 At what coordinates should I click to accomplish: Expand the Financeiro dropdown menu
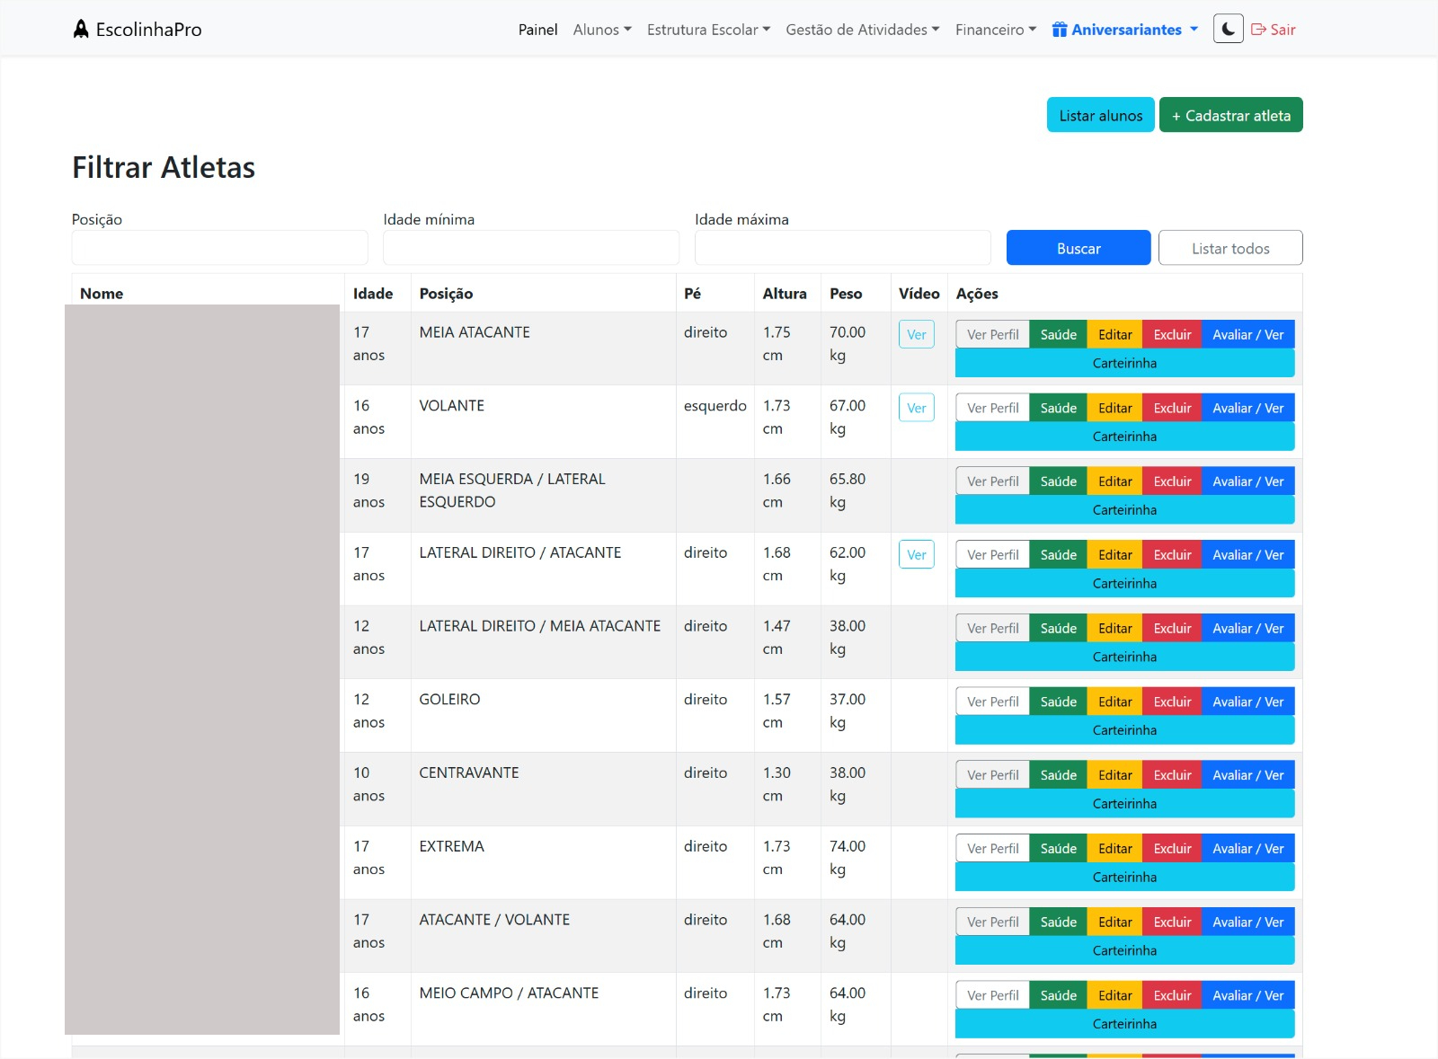click(x=995, y=30)
